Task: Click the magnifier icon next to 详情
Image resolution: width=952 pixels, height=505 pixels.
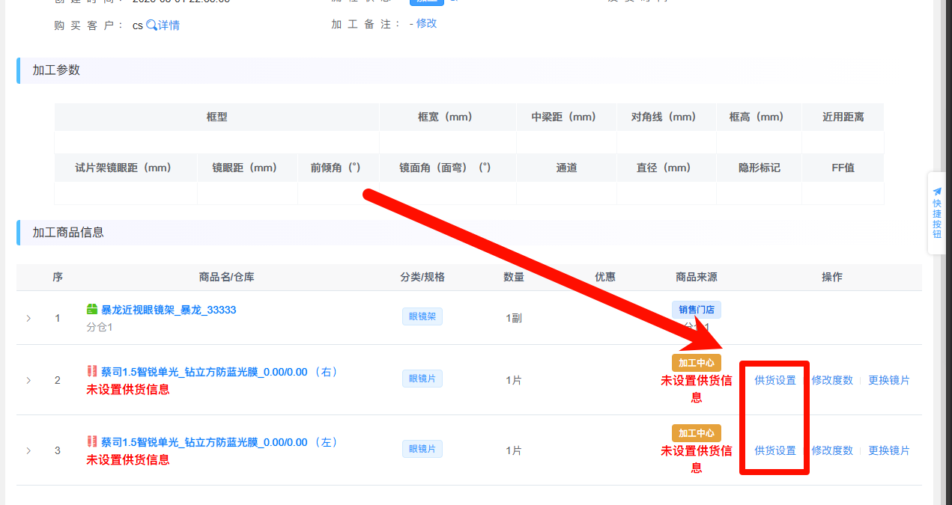Action: point(151,25)
